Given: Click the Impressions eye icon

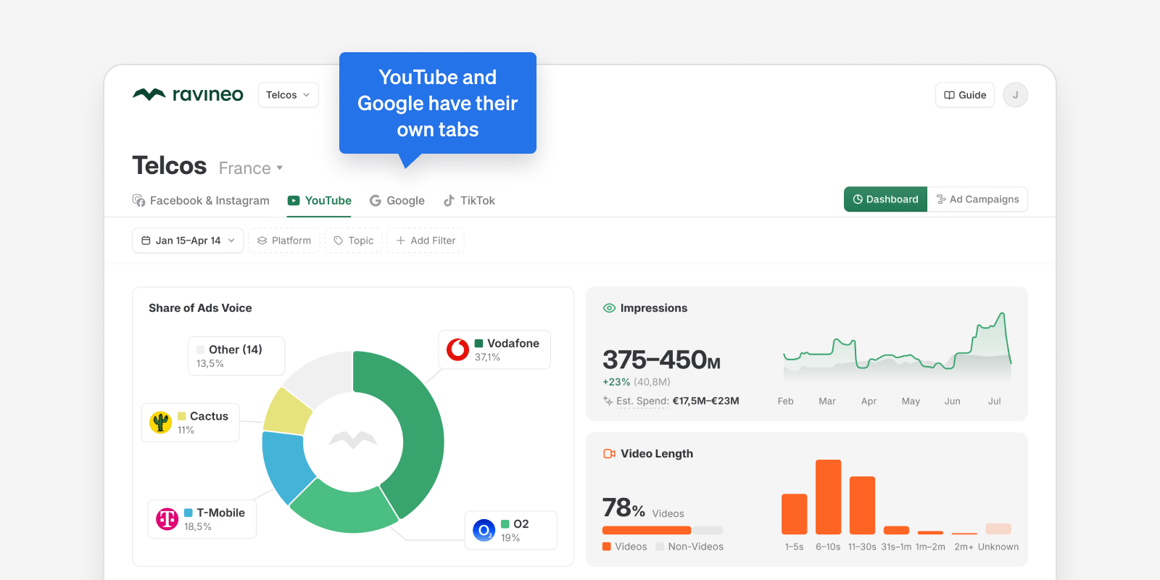Looking at the screenshot, I should (x=609, y=308).
